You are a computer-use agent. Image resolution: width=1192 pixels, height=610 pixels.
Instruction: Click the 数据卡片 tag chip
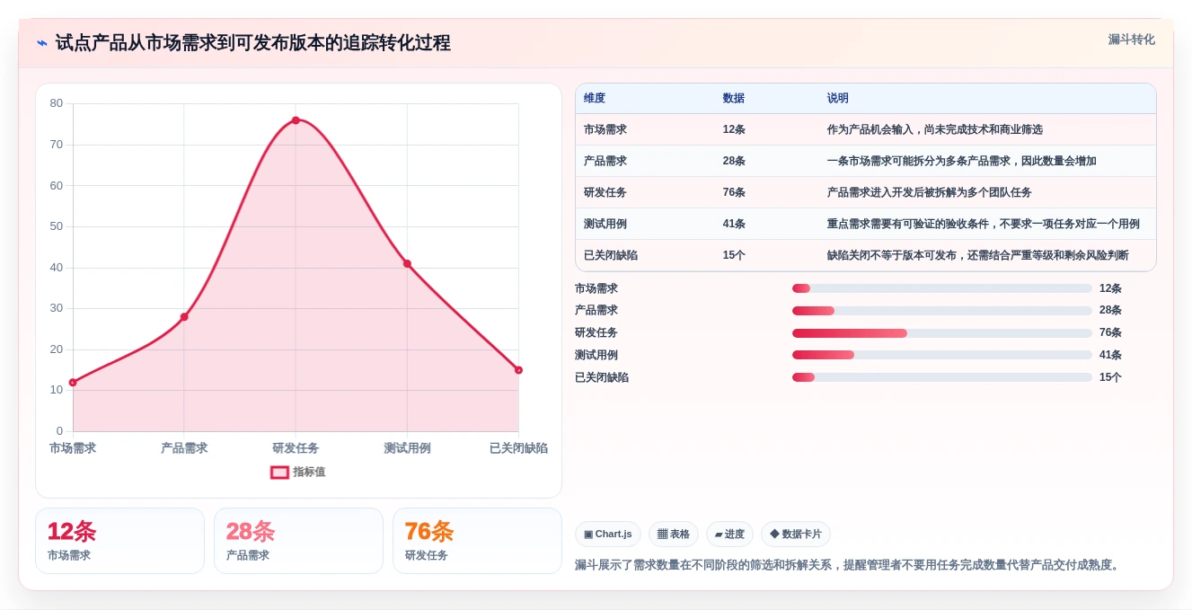click(796, 534)
